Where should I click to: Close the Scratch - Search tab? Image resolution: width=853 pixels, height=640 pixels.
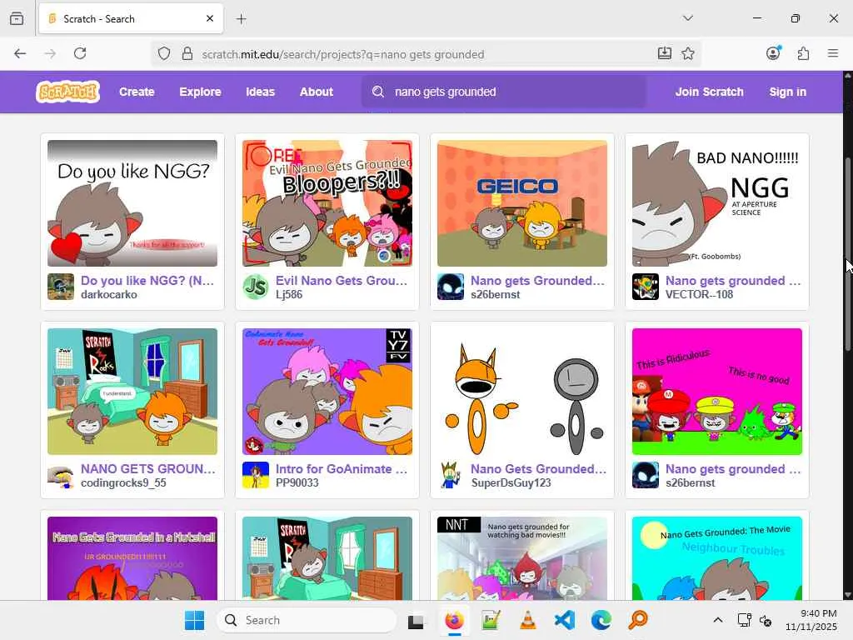pyautogui.click(x=210, y=18)
